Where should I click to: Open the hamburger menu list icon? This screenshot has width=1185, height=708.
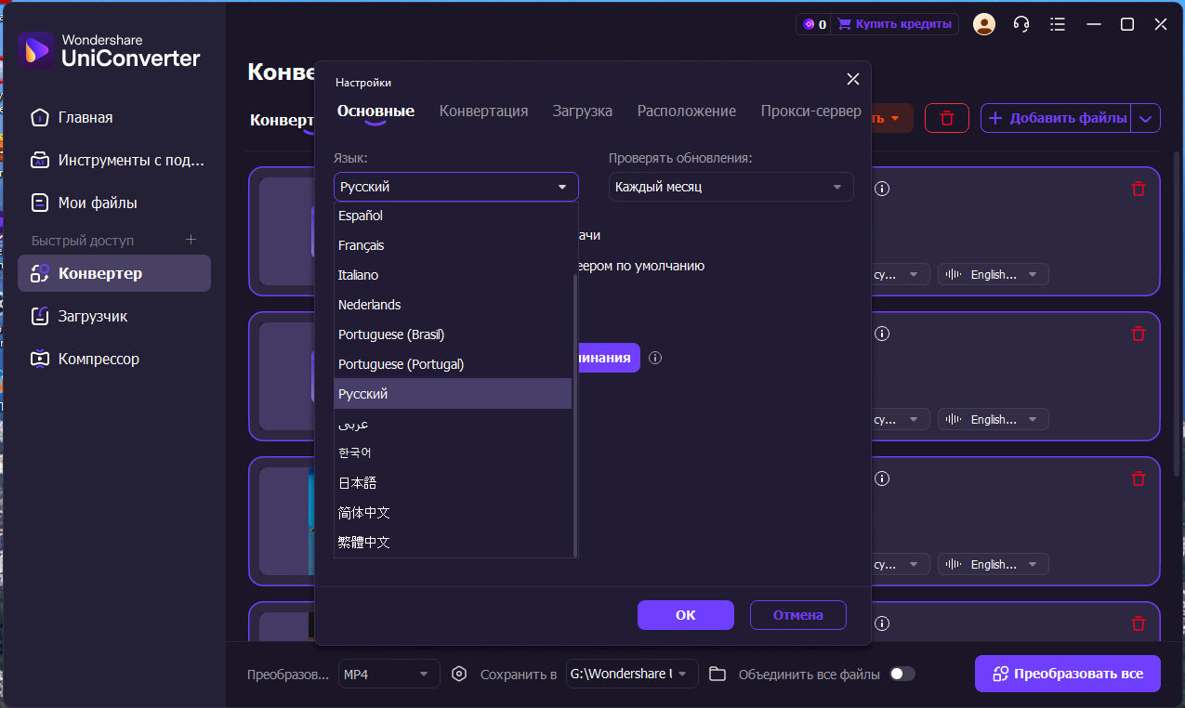coord(1057,24)
